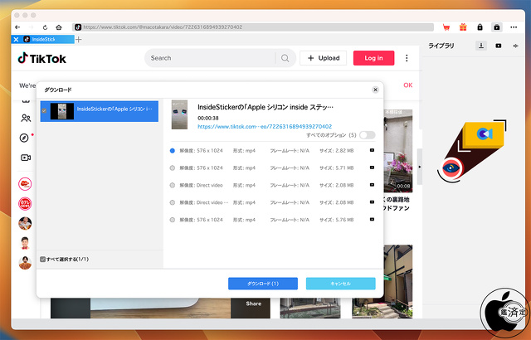Open the home page icon
The image size is (531, 340).
point(59,27)
